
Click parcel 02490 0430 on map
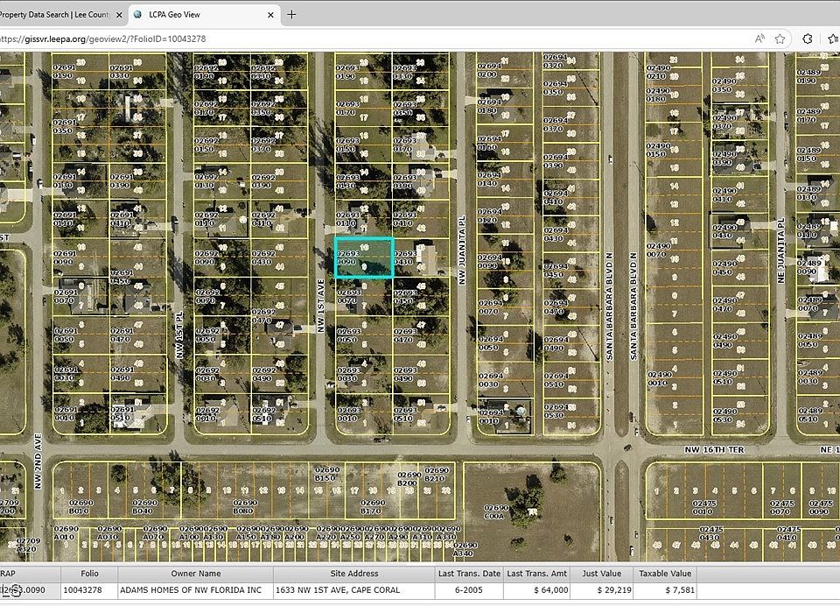(x=739, y=231)
